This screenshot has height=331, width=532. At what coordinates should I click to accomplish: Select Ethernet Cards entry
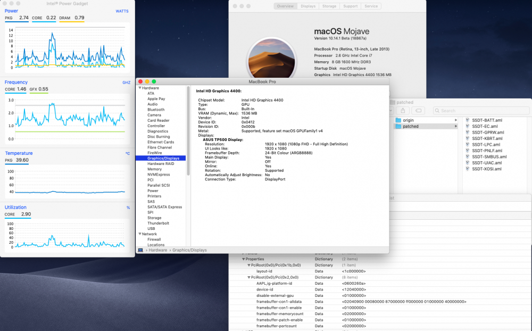[161, 142]
